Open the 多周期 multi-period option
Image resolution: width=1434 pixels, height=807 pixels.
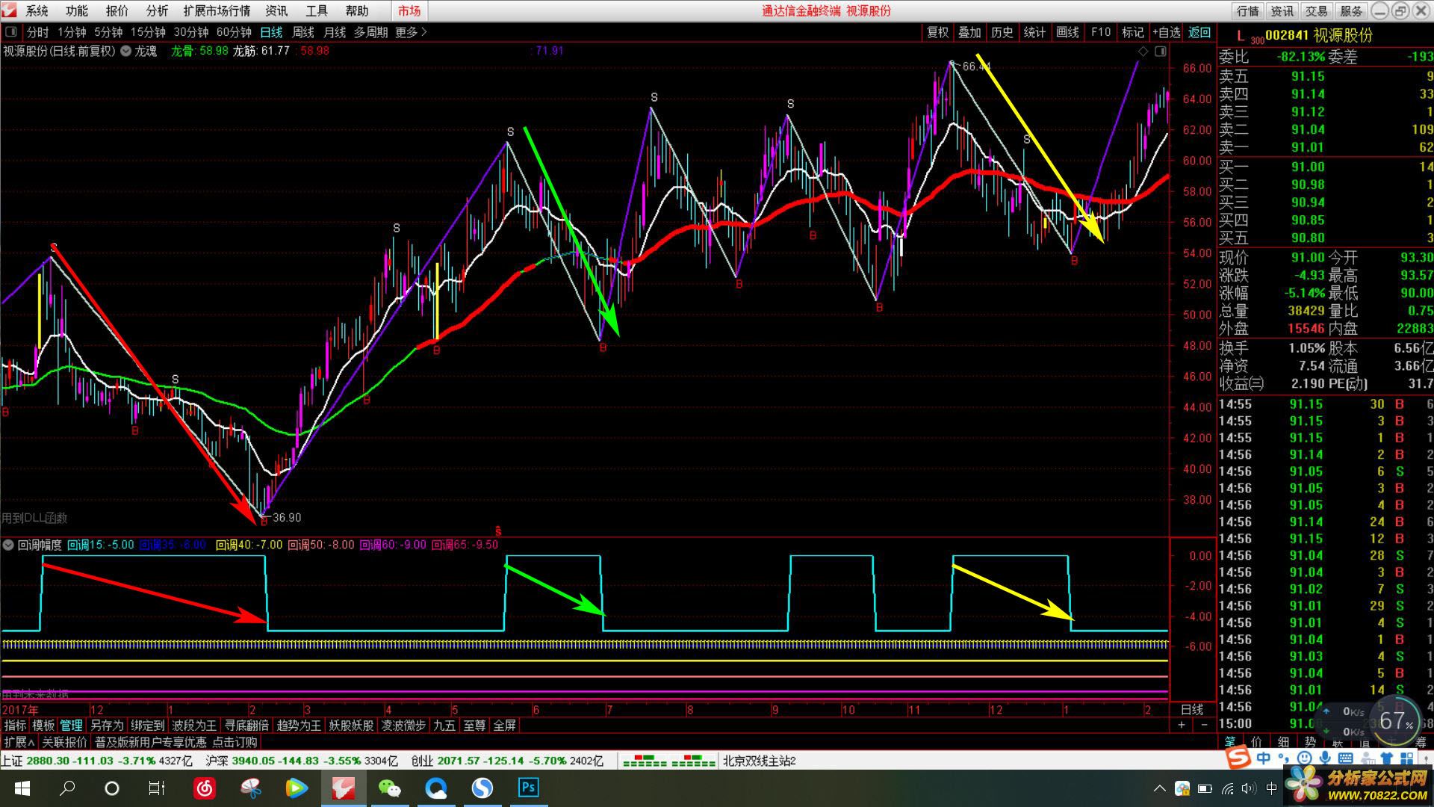(x=370, y=32)
